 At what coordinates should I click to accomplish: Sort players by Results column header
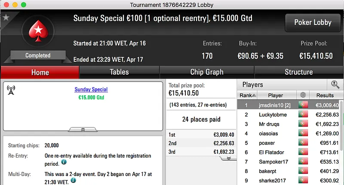(x=325, y=95)
